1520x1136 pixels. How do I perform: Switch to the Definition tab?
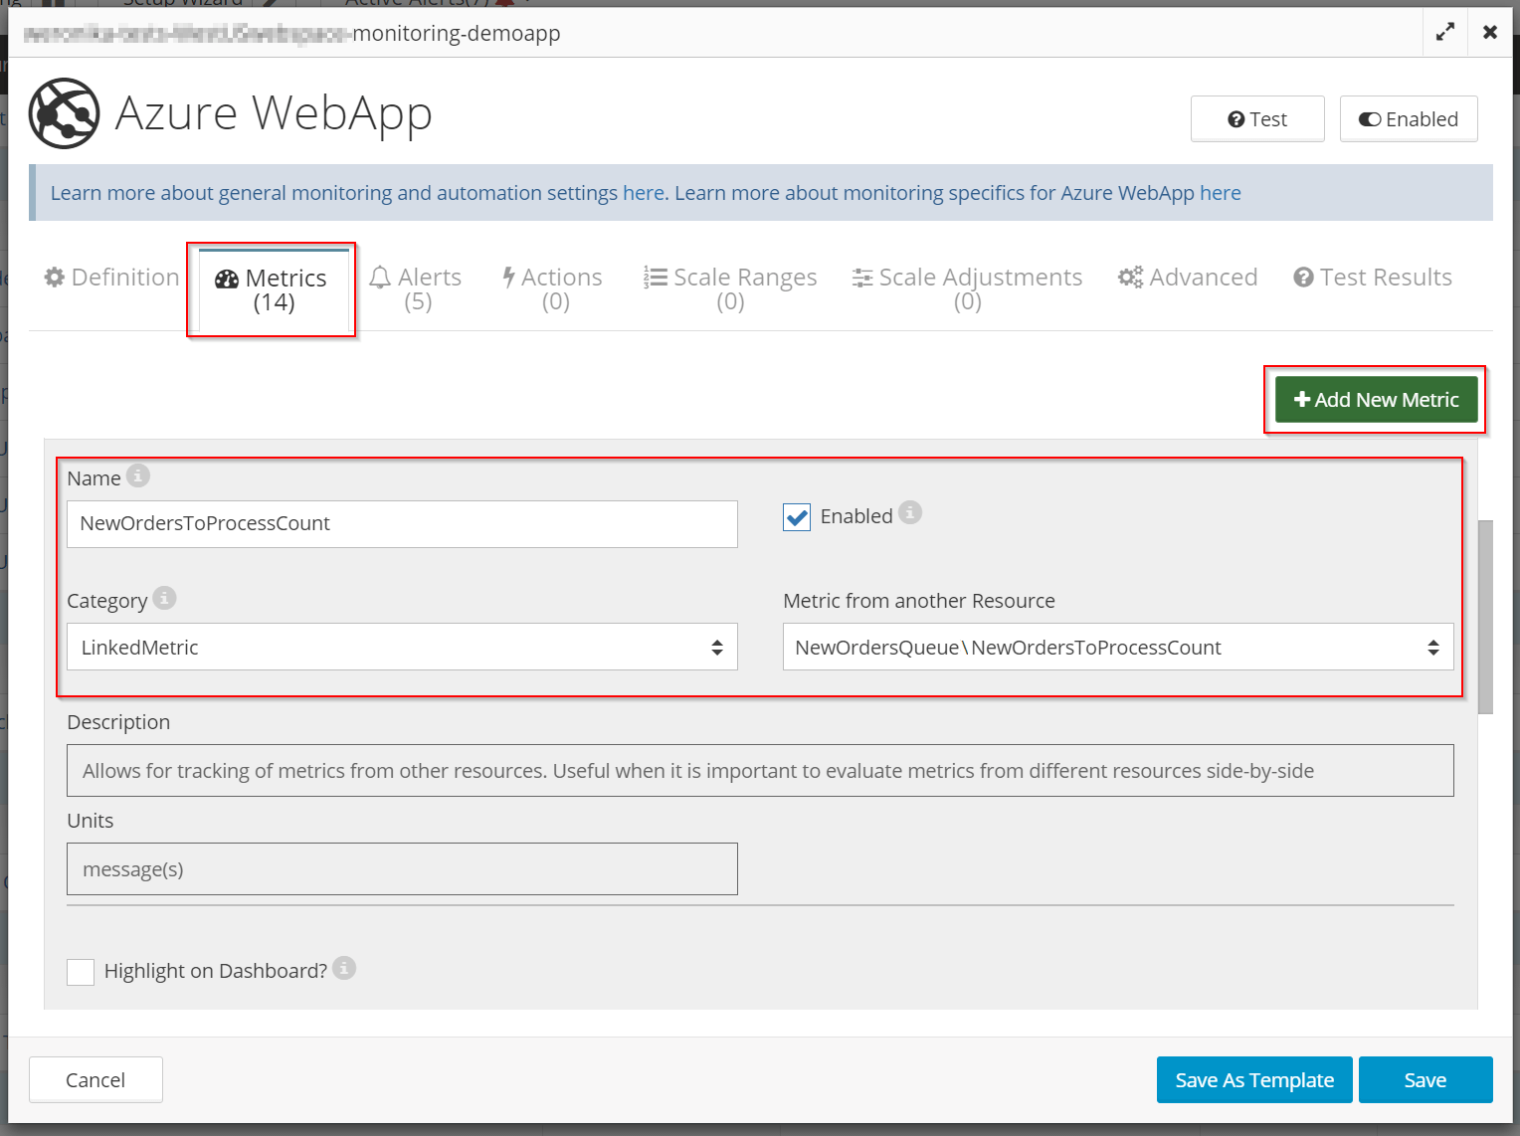click(112, 278)
